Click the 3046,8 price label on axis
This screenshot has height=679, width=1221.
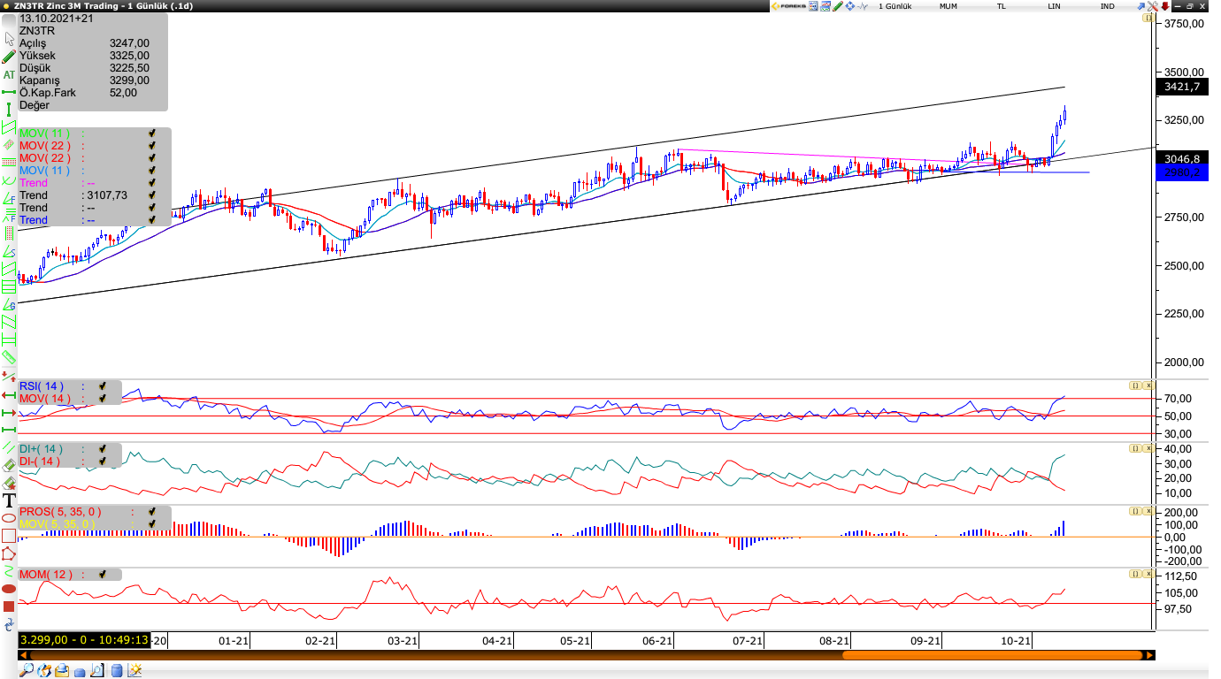pos(1182,158)
